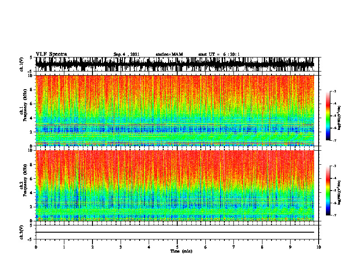Click the ch.2 "Frequency (kHz)" axis label
Screen dimensions: 359x277
pyautogui.click(x=25, y=180)
